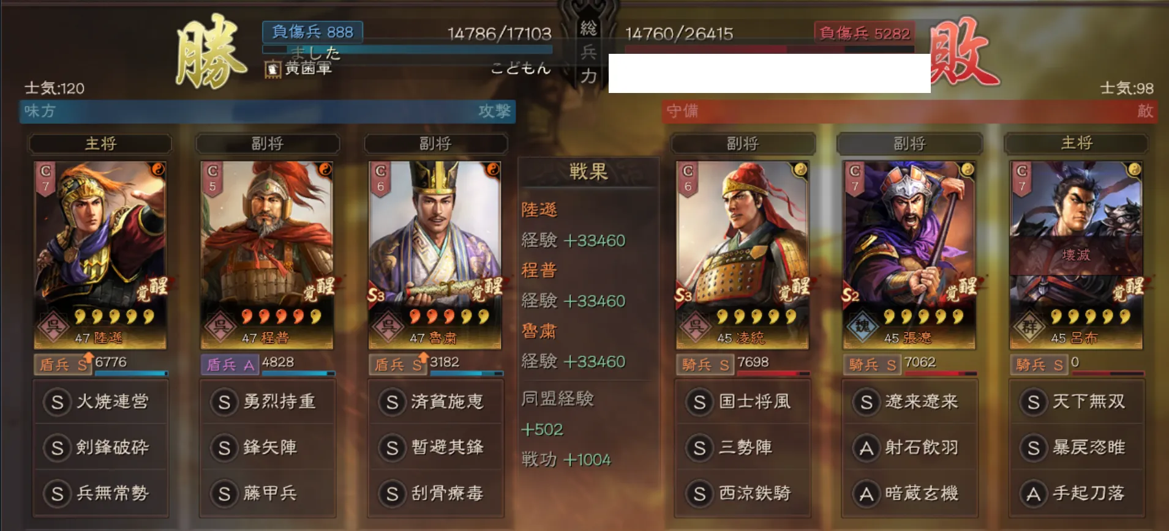Click the enemy 負傷兵 5282 label

[x=865, y=33]
